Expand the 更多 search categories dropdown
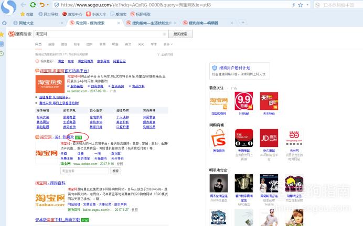 (x=168, y=44)
